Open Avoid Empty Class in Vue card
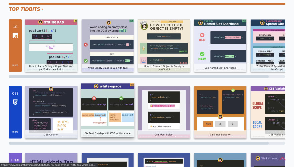The width and height of the screenshot is (294, 167). coord(108,46)
